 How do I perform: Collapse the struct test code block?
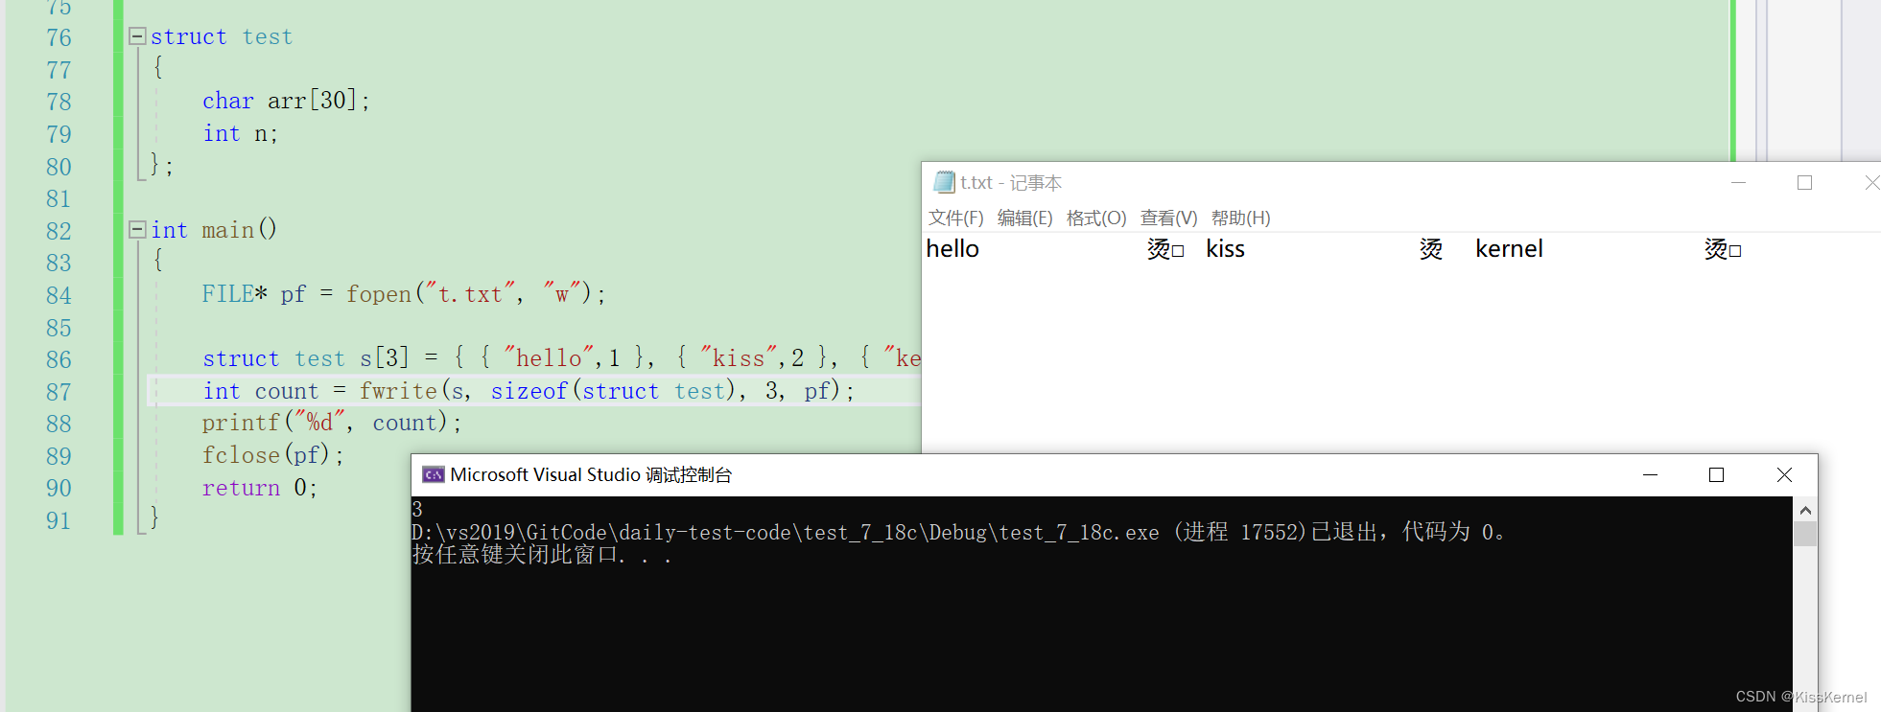coord(137,36)
